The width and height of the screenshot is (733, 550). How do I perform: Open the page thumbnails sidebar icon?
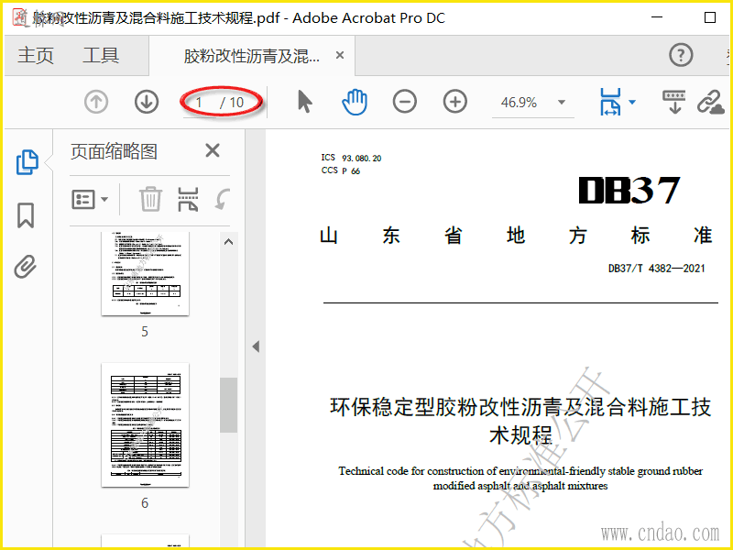[27, 162]
